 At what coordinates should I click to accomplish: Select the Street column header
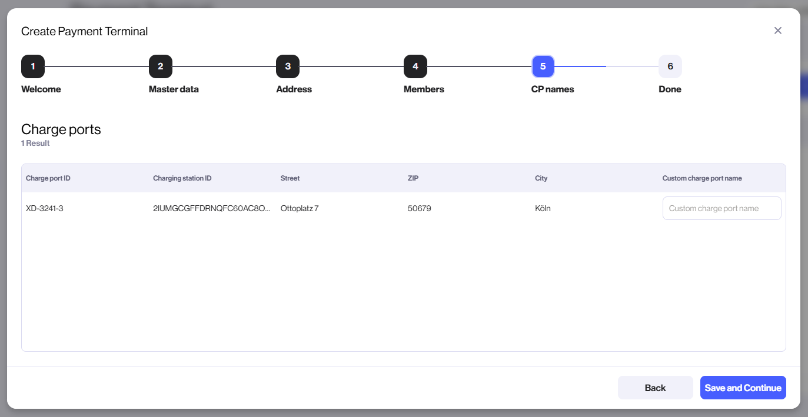pos(290,178)
